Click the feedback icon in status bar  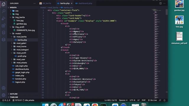160,100
